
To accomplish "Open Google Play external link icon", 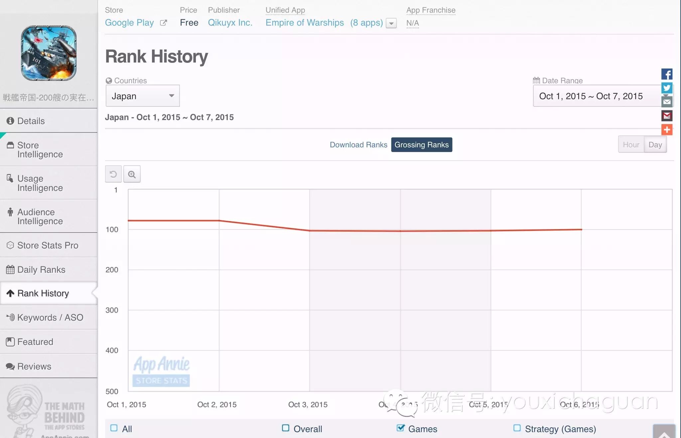I will tap(163, 23).
